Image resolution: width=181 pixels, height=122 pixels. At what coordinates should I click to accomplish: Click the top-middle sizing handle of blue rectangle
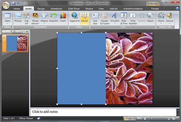click(82, 33)
